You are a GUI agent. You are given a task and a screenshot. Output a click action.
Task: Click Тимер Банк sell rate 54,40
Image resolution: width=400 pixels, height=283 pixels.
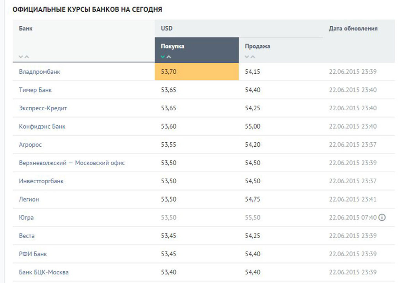pos(253,90)
